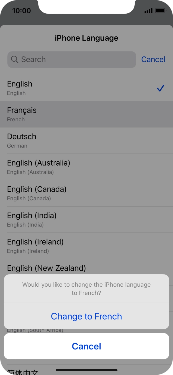The height and width of the screenshot is (375, 173).
Task: Select the English checkmark indicator
Action: click(161, 88)
